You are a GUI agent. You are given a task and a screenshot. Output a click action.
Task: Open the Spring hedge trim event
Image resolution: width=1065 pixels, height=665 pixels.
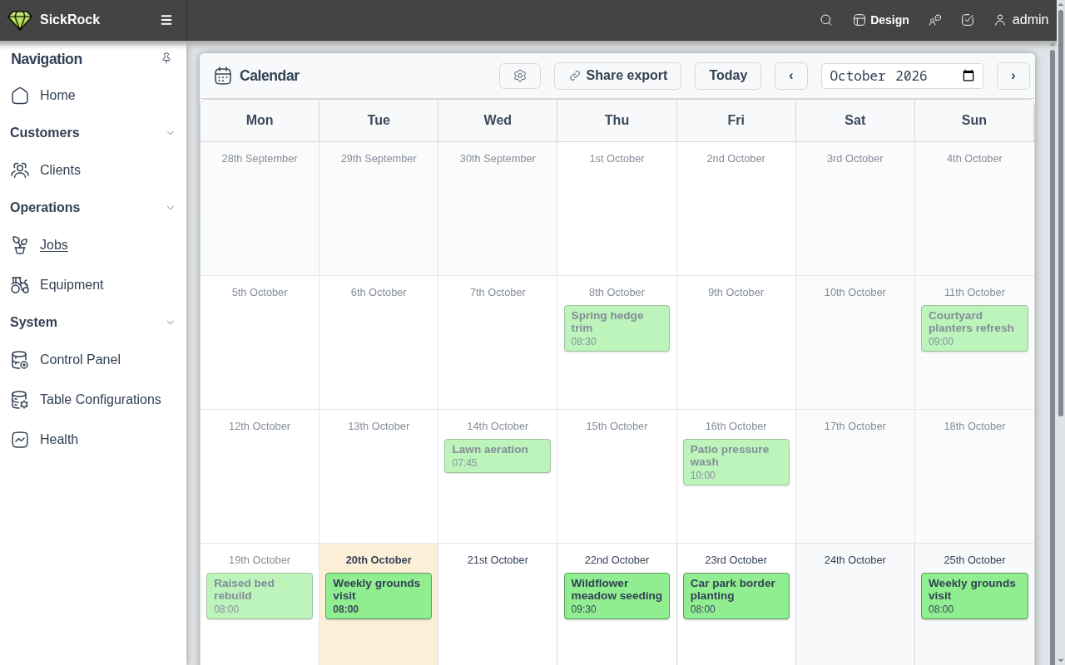[617, 328]
